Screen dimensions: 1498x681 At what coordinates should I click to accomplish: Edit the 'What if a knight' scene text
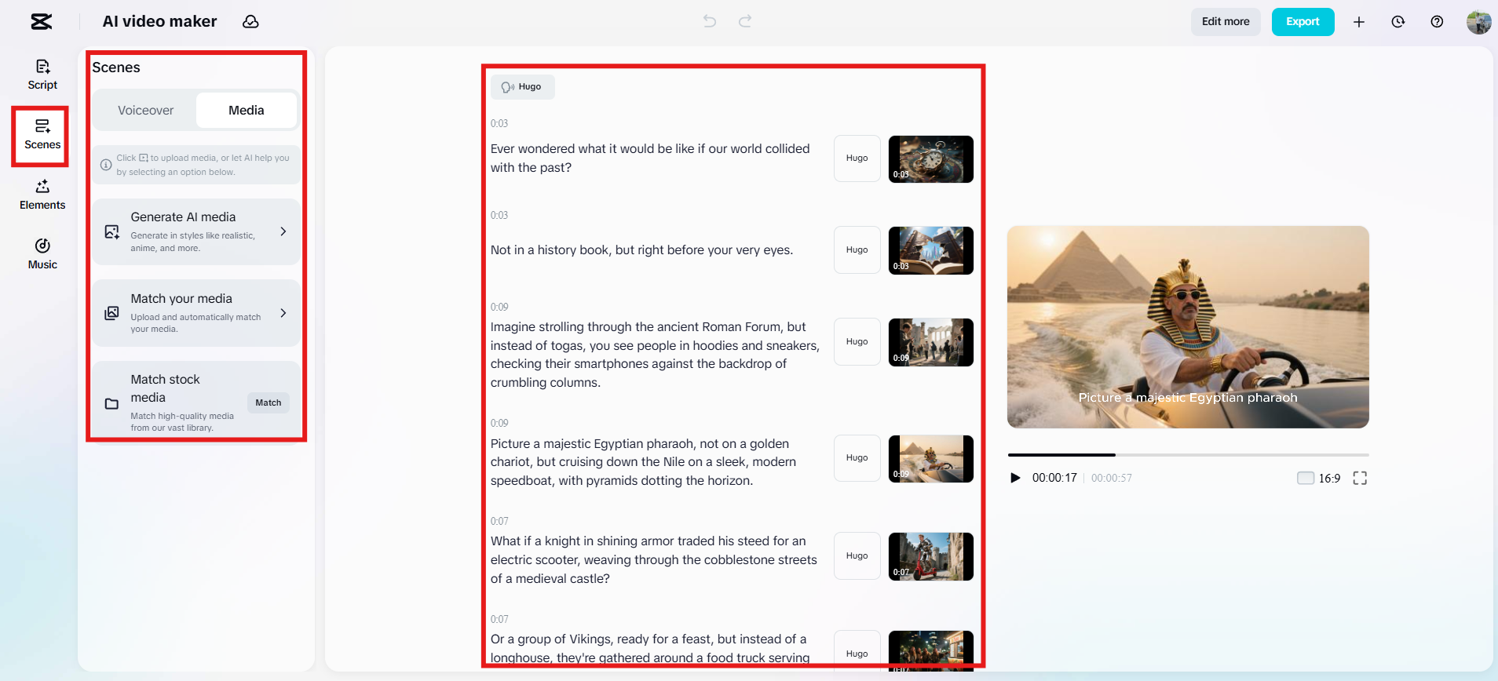[654, 560]
